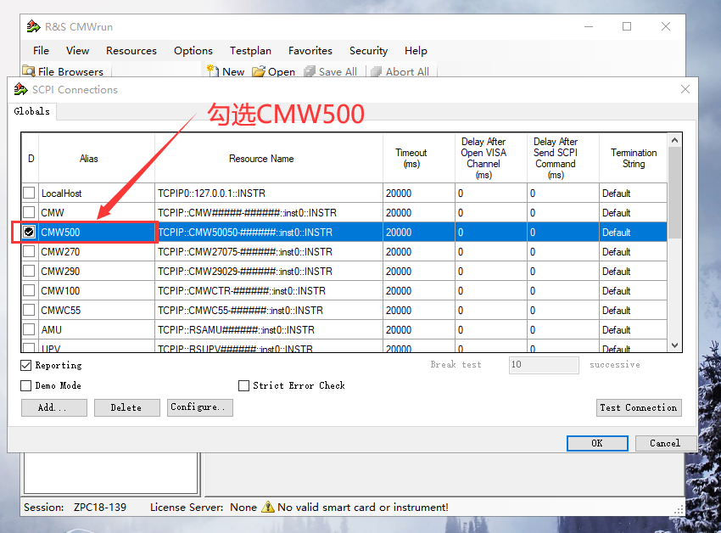
Task: Click the Break test value field
Action: click(x=544, y=365)
